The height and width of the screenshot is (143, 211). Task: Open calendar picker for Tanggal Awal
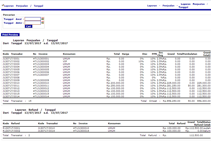[42, 19]
